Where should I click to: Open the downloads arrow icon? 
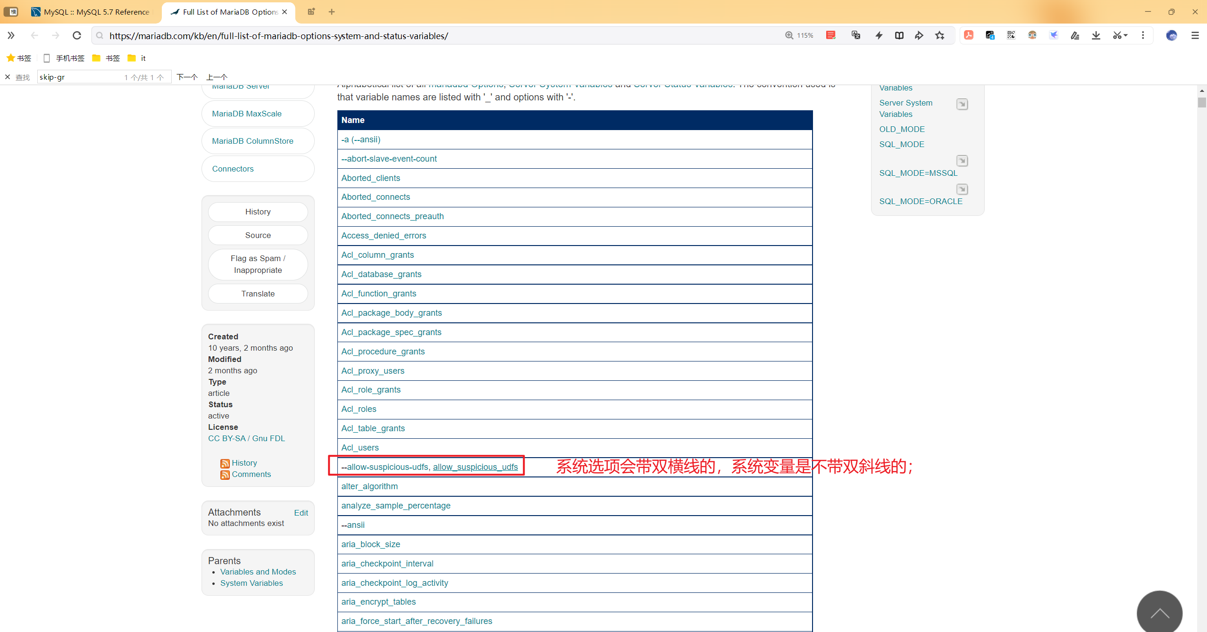coord(1096,35)
